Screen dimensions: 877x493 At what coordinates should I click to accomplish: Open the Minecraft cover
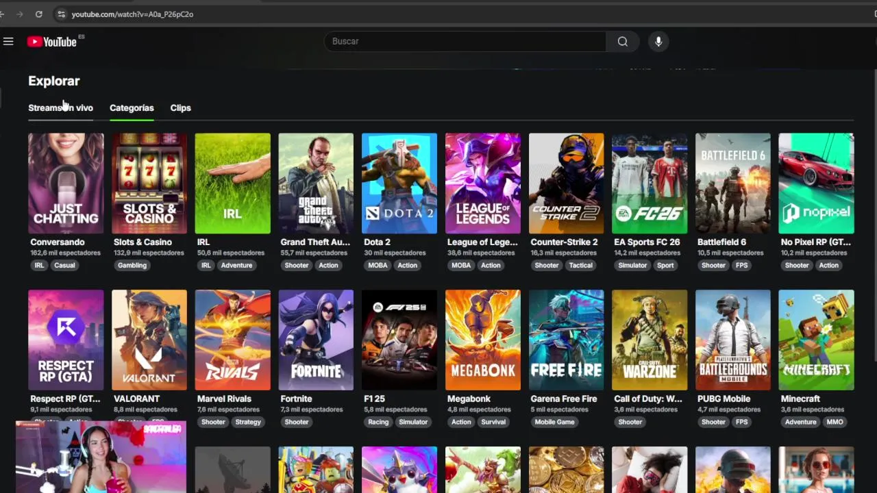point(817,340)
